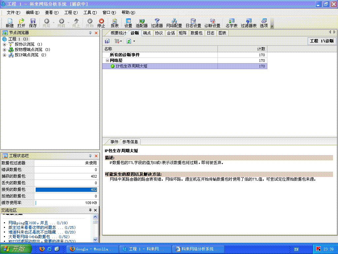Pin the 工程状态栏 panel
The width and height of the screenshot is (338, 254).
[x=90, y=156]
